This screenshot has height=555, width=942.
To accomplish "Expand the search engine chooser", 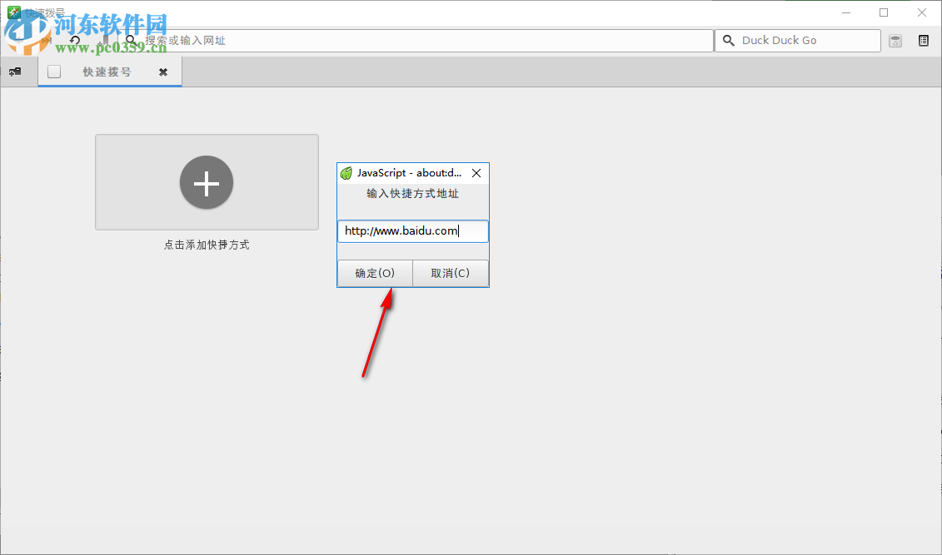I will pyautogui.click(x=729, y=40).
